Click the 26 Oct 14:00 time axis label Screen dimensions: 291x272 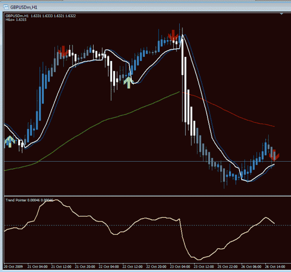click(275, 266)
